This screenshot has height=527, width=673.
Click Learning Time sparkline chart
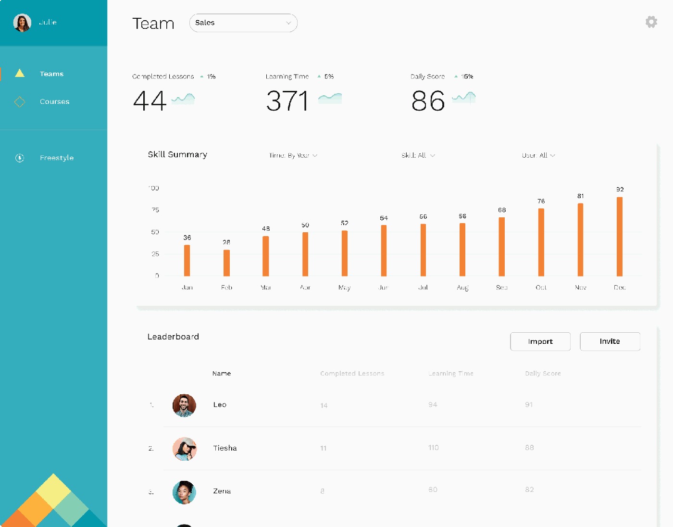click(x=330, y=99)
